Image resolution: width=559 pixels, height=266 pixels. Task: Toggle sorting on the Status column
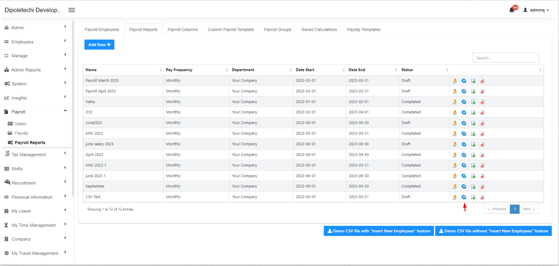click(x=447, y=70)
